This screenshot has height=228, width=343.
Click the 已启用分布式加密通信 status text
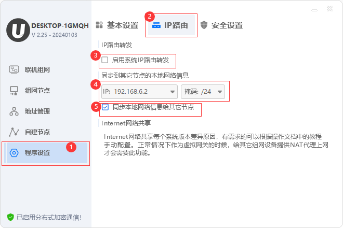49,217
